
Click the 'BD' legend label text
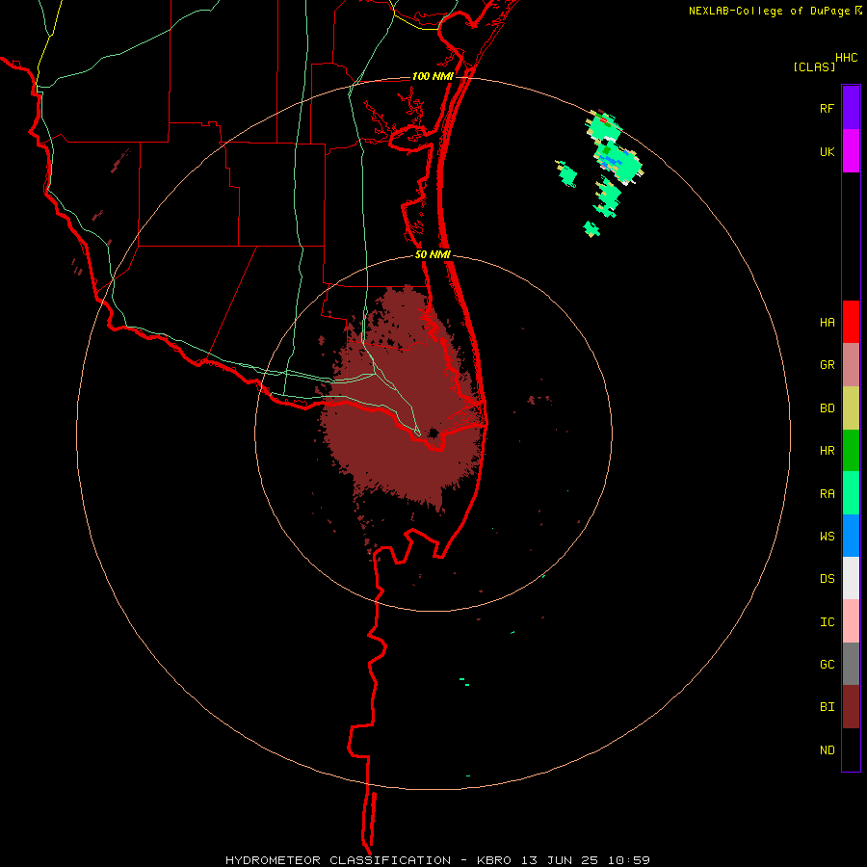click(x=827, y=408)
